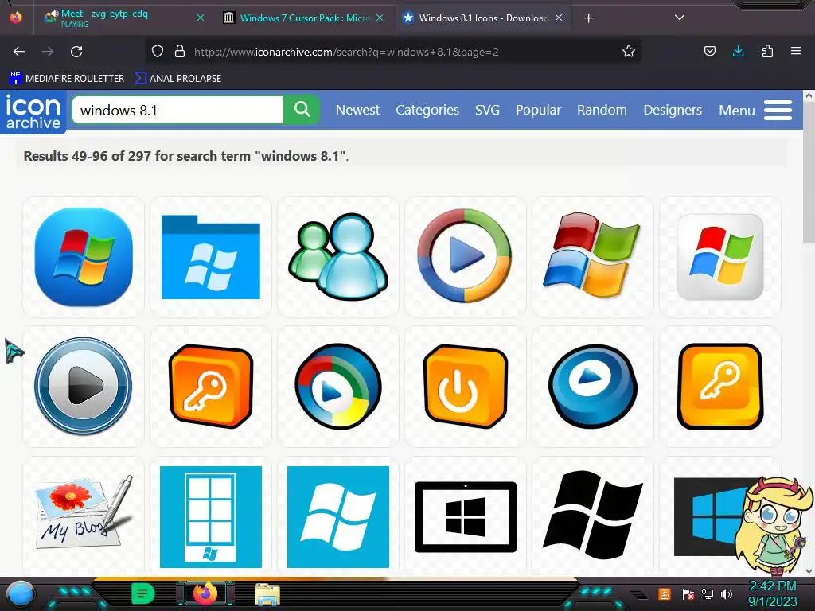Open the blue cylinder play button icon
The image size is (815, 611).
(x=592, y=387)
